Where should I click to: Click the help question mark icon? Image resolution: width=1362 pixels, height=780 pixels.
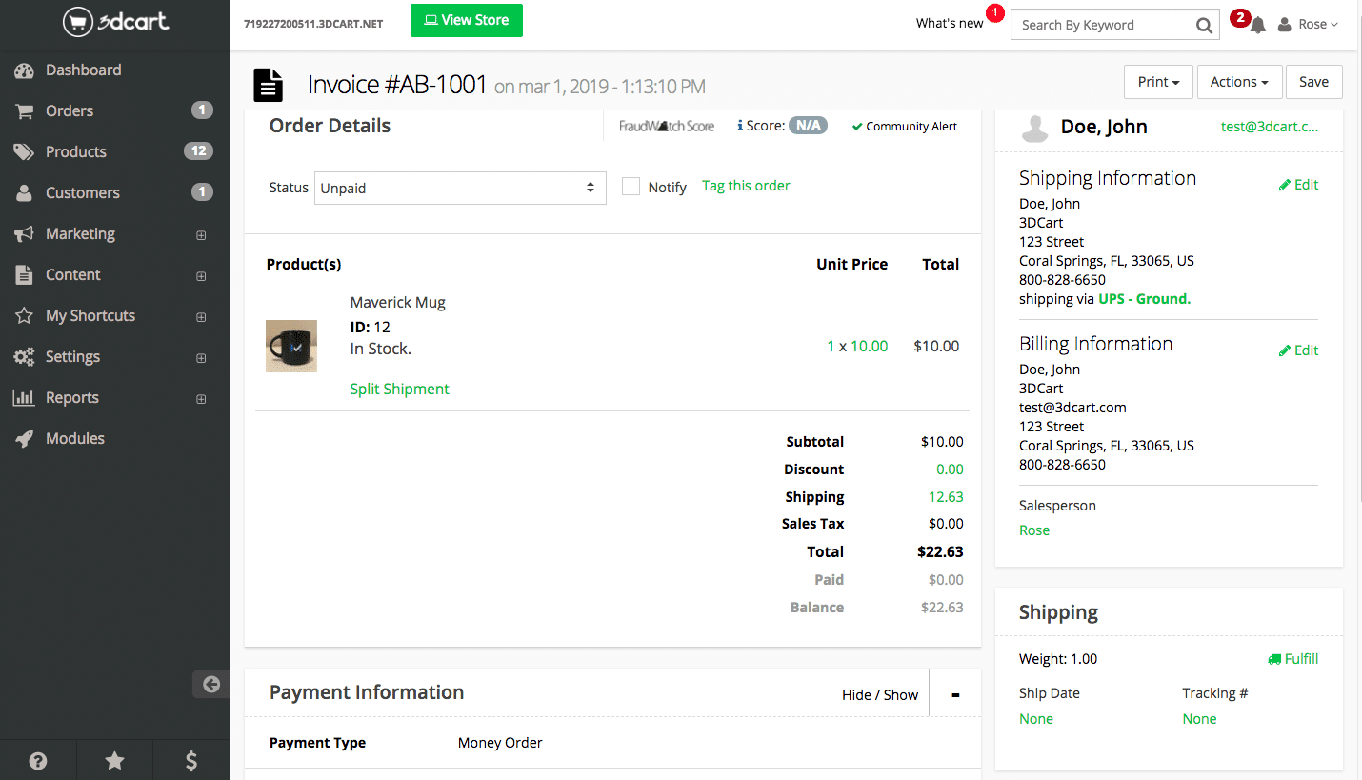pyautogui.click(x=38, y=760)
